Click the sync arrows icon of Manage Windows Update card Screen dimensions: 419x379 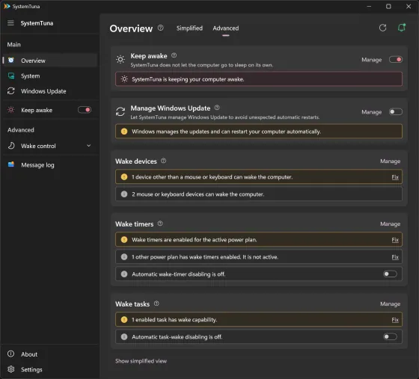(x=120, y=111)
